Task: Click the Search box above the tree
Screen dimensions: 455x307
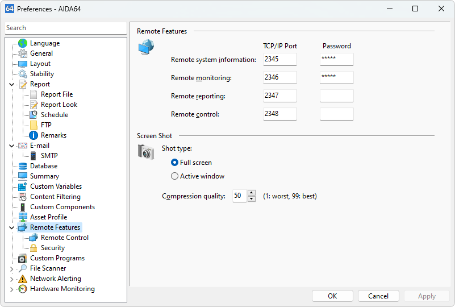Action: click(x=65, y=28)
